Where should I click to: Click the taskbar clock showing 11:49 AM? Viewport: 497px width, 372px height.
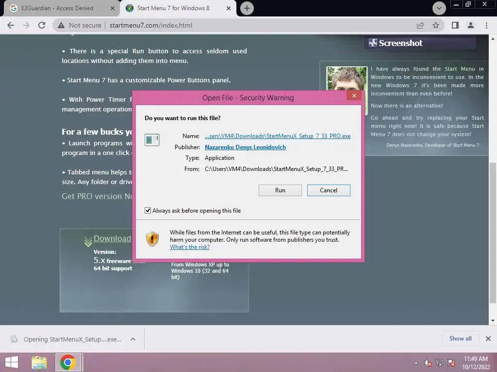(476, 362)
